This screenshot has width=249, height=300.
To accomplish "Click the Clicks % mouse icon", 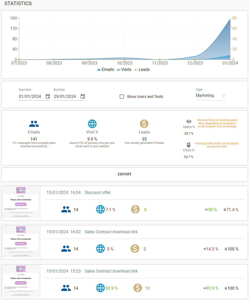I will click(189, 145).
